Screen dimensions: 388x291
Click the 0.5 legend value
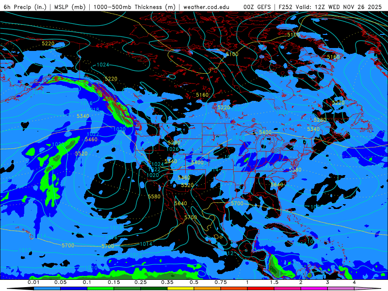point(194,282)
